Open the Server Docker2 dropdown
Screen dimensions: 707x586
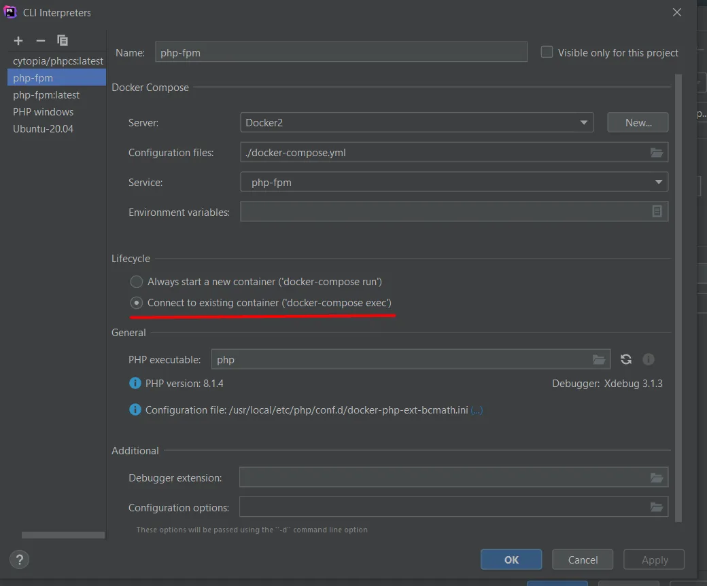(x=417, y=122)
